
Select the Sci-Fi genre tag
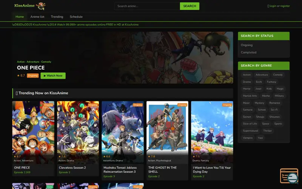pyautogui.click(x=274, y=110)
